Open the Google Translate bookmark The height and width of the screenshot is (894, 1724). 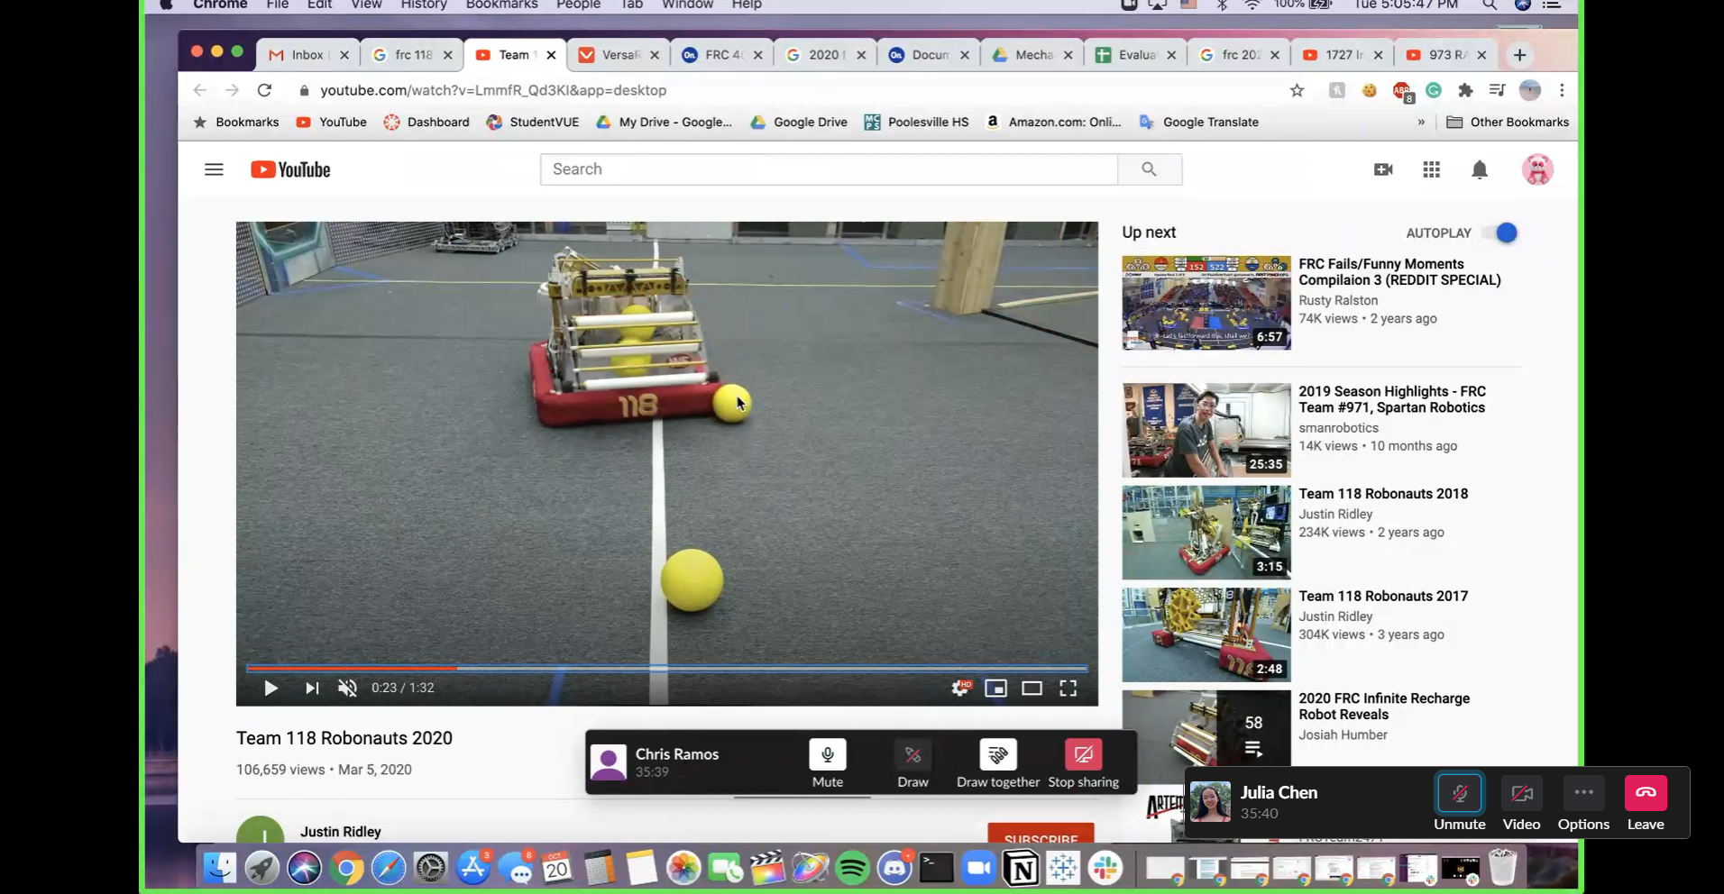(x=1198, y=122)
